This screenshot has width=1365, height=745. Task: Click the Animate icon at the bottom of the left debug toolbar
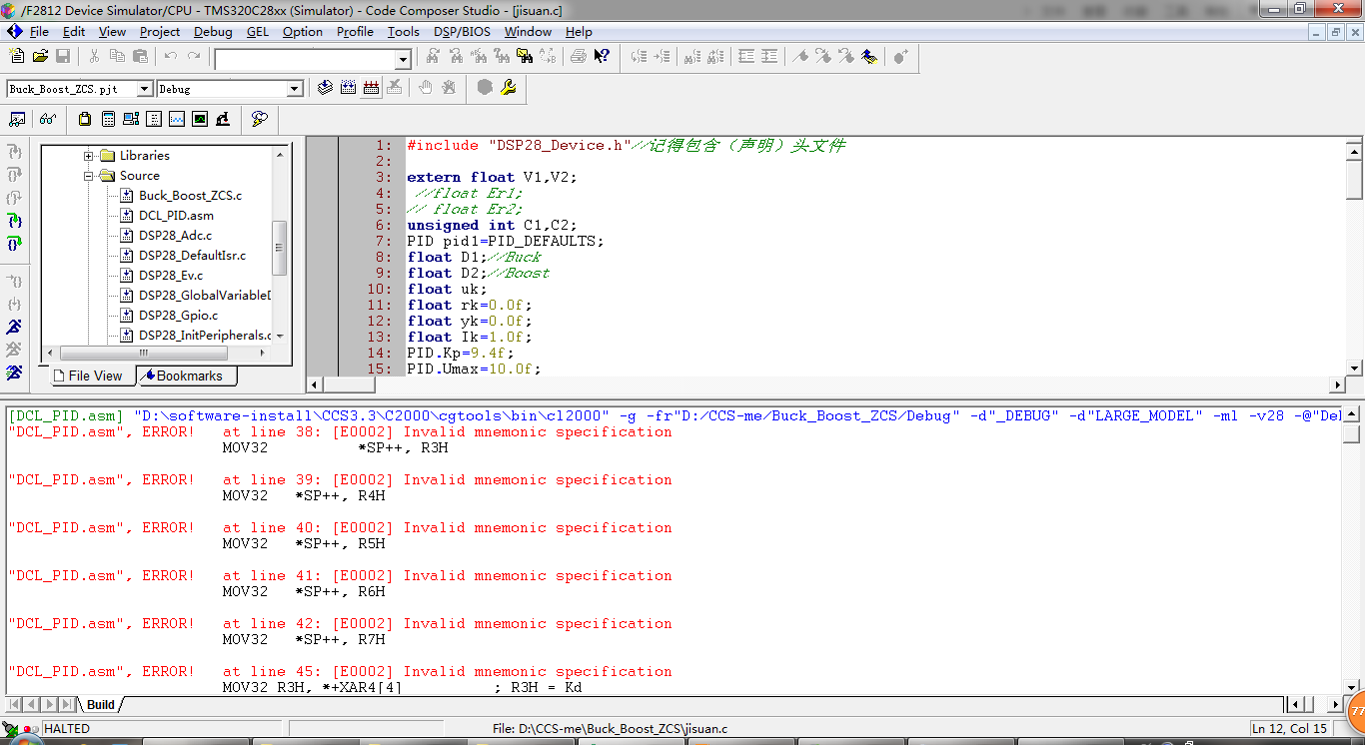coord(14,372)
